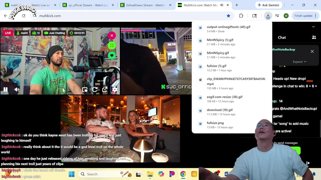Close the ma0ri Stream browser tab

[x=55, y=5]
